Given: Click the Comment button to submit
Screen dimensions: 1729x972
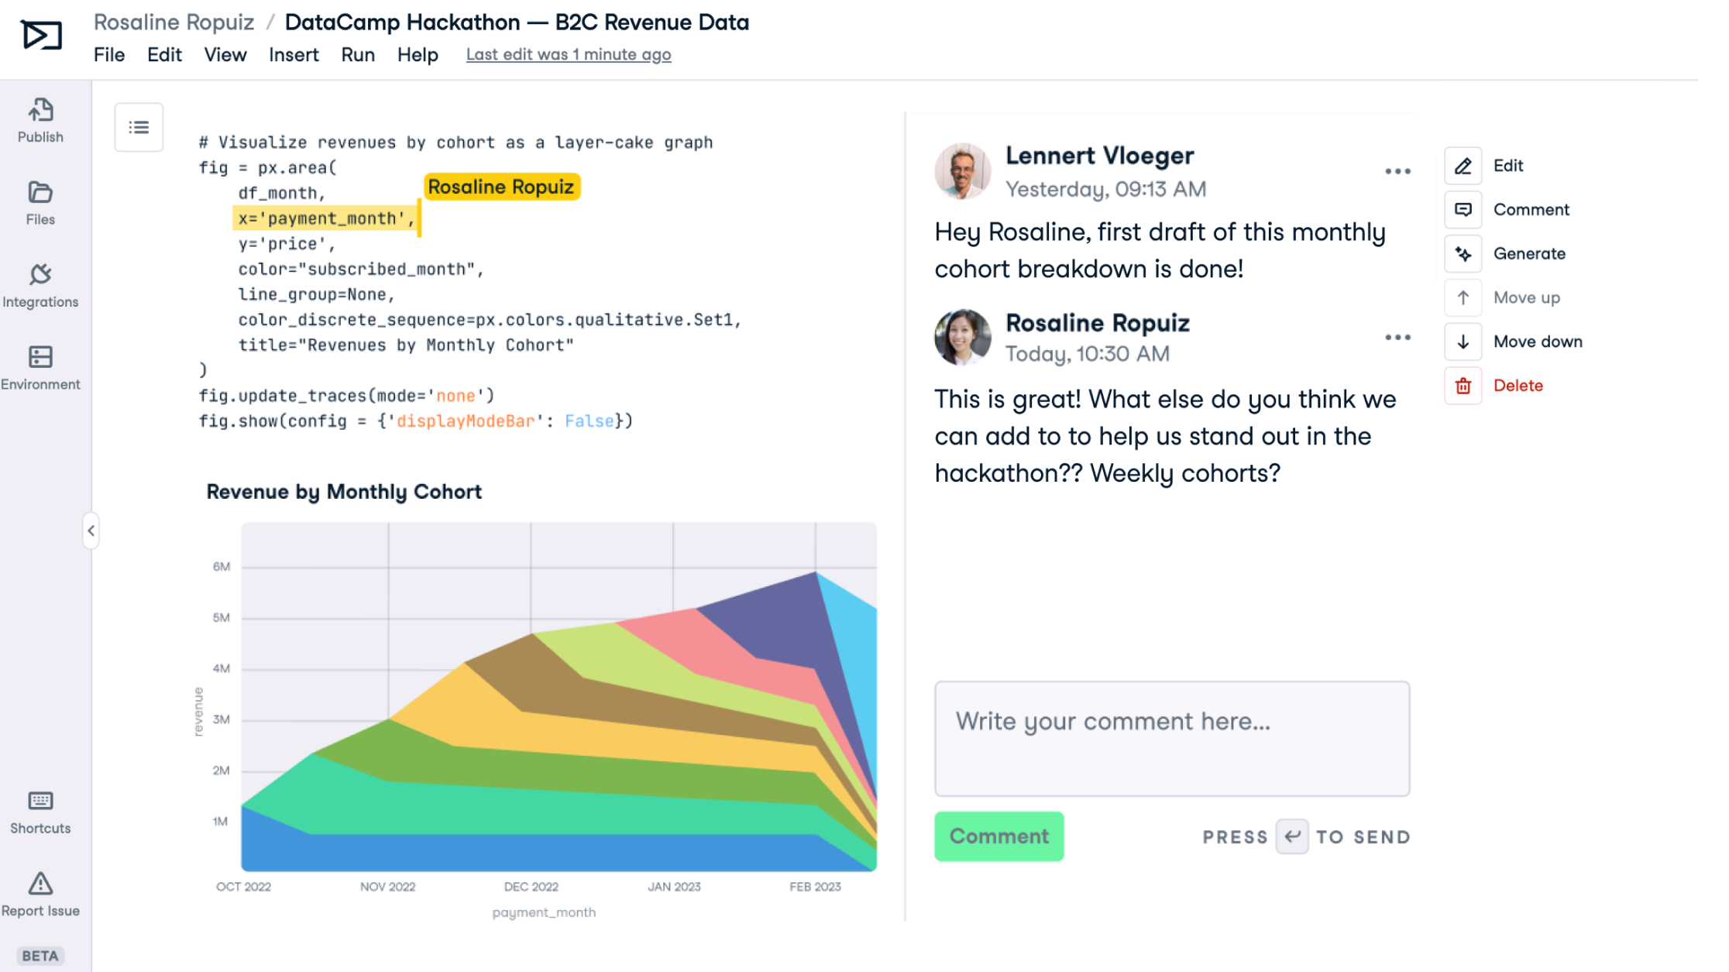Looking at the screenshot, I should [x=999, y=836].
